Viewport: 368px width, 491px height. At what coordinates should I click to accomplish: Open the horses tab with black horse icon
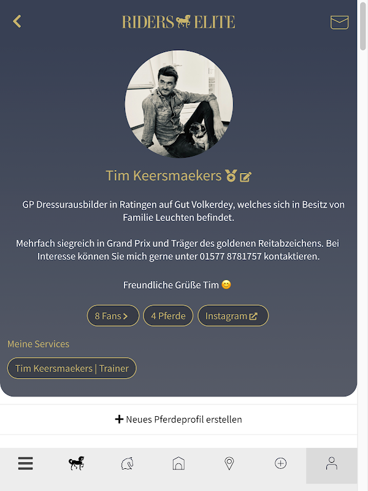76,463
